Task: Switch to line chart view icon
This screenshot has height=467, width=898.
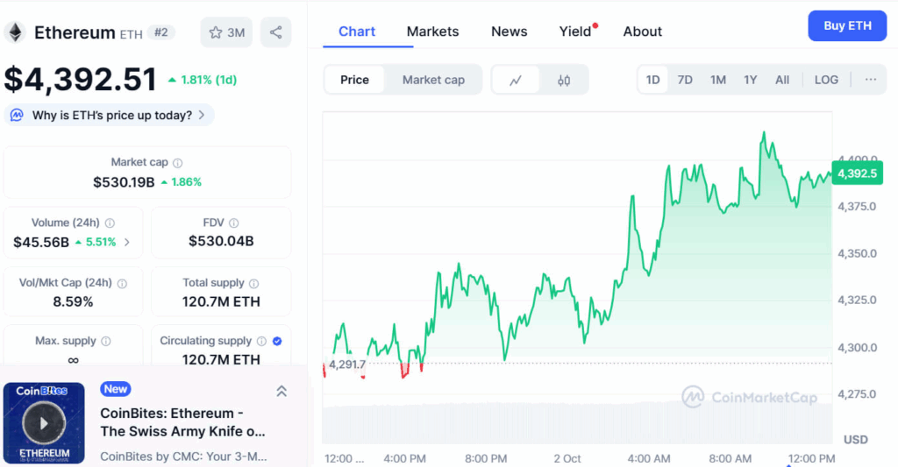Action: pos(516,80)
